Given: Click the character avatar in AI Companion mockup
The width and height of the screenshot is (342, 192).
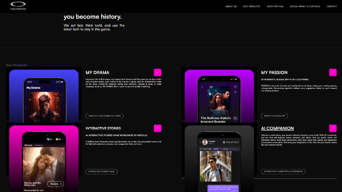Looking at the screenshot, I should (x=205, y=143).
